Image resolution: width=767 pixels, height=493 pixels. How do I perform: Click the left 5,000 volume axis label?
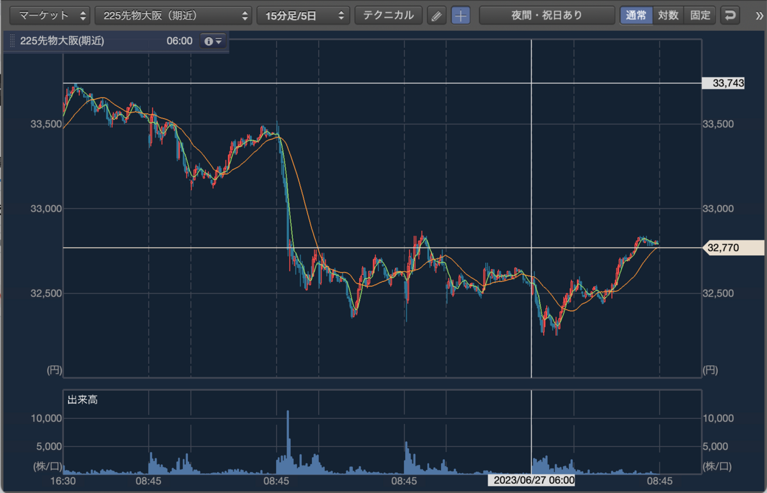tap(48, 445)
